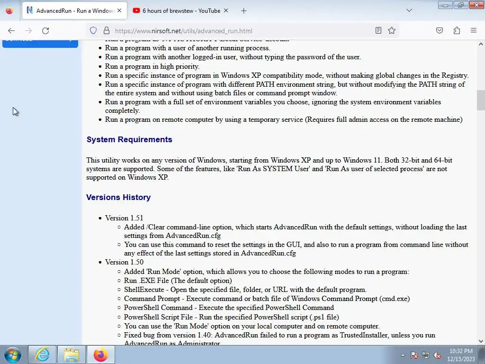Image resolution: width=485 pixels, height=364 pixels.
Task: Open the tracking protection shield icon
Action: (93, 31)
